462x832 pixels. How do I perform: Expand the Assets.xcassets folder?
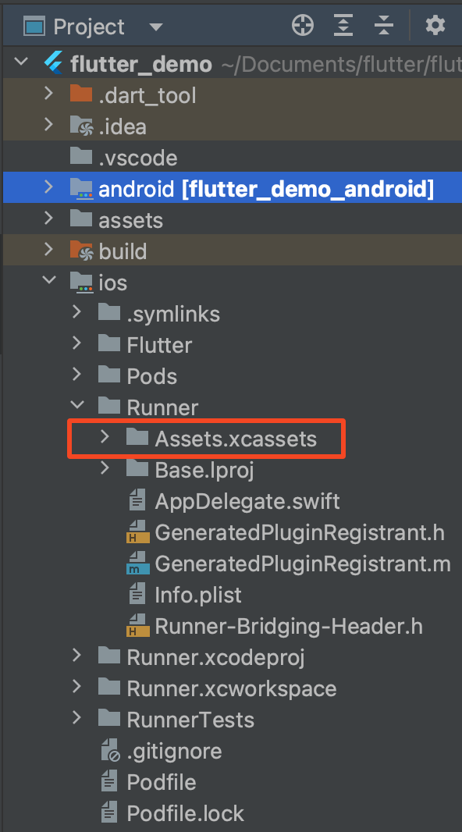tap(105, 438)
